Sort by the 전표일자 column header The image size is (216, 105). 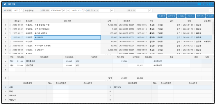[x=18, y=21]
